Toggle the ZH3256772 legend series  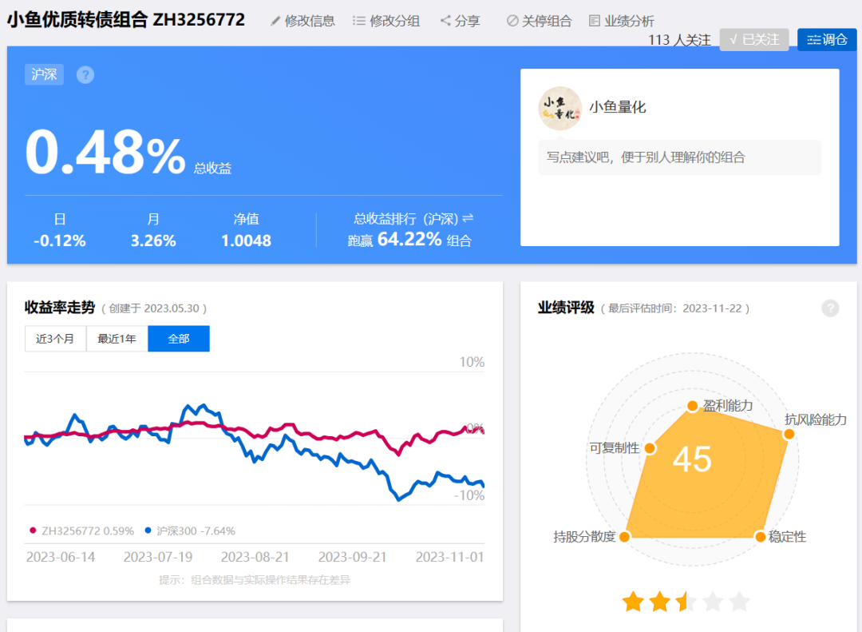pos(82,531)
